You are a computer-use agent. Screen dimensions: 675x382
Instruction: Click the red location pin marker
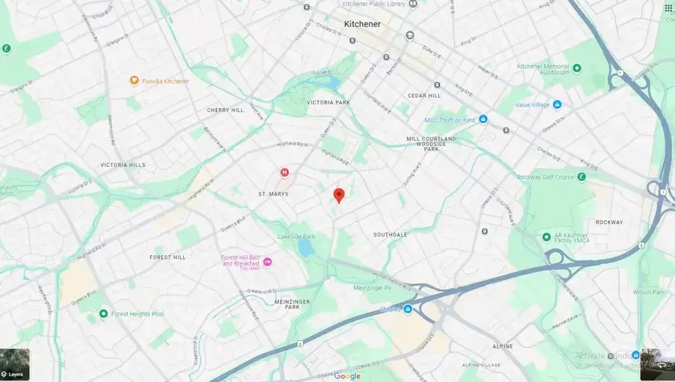pyautogui.click(x=339, y=195)
